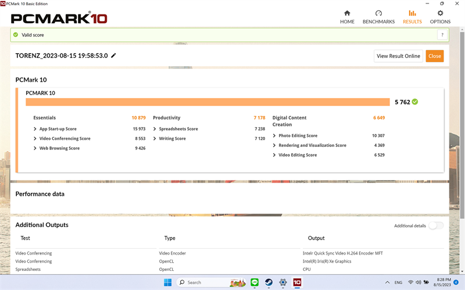Click the orange PCMark 10 score bar

tap(208, 102)
